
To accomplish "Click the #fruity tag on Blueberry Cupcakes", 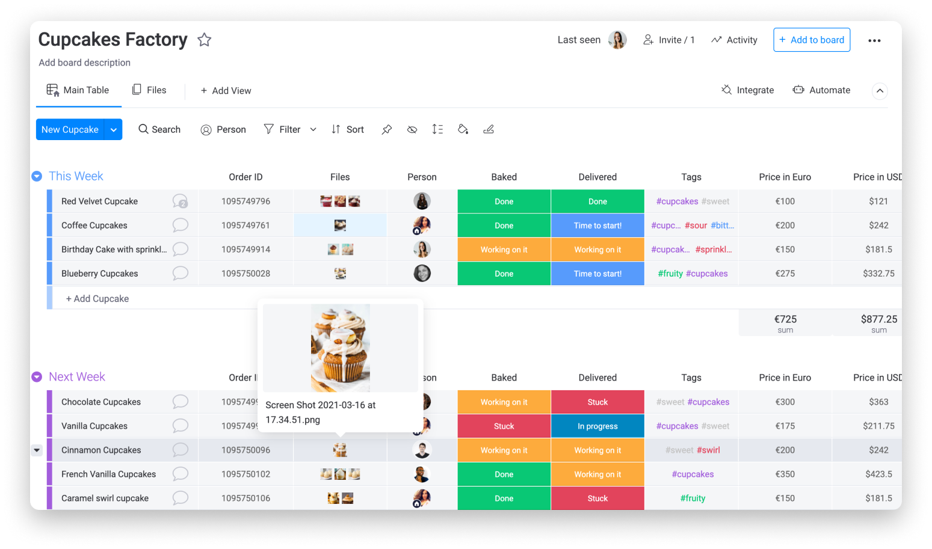I will [670, 274].
